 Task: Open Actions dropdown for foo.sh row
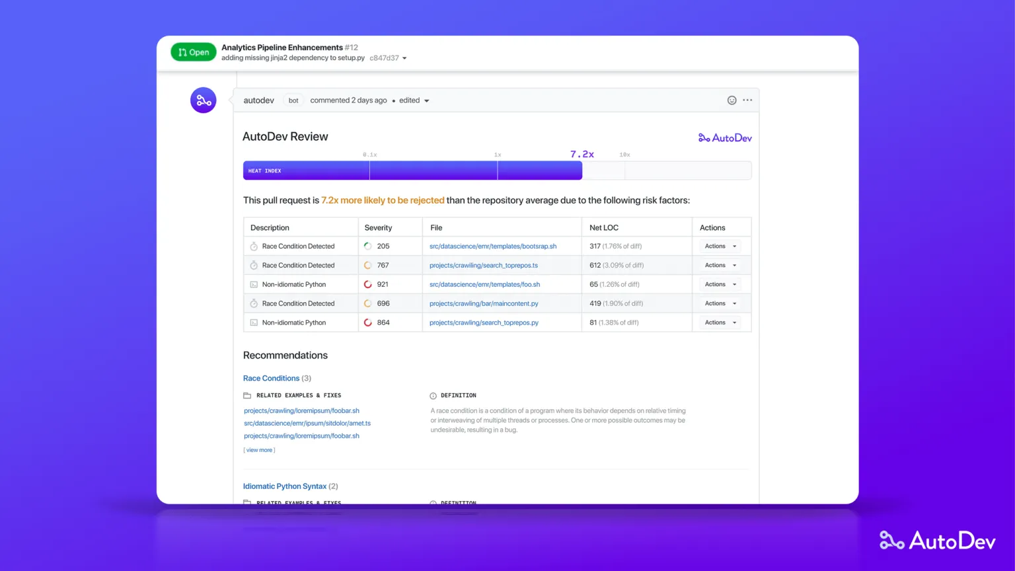coord(720,284)
